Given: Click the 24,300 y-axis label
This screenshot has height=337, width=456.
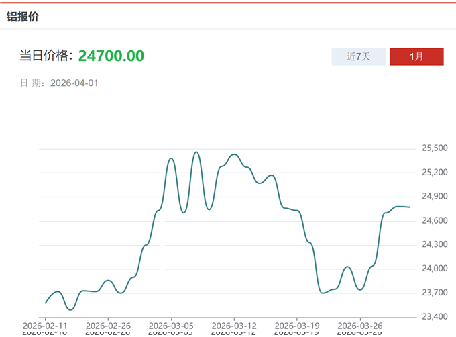Looking at the screenshot, I should pos(435,245).
